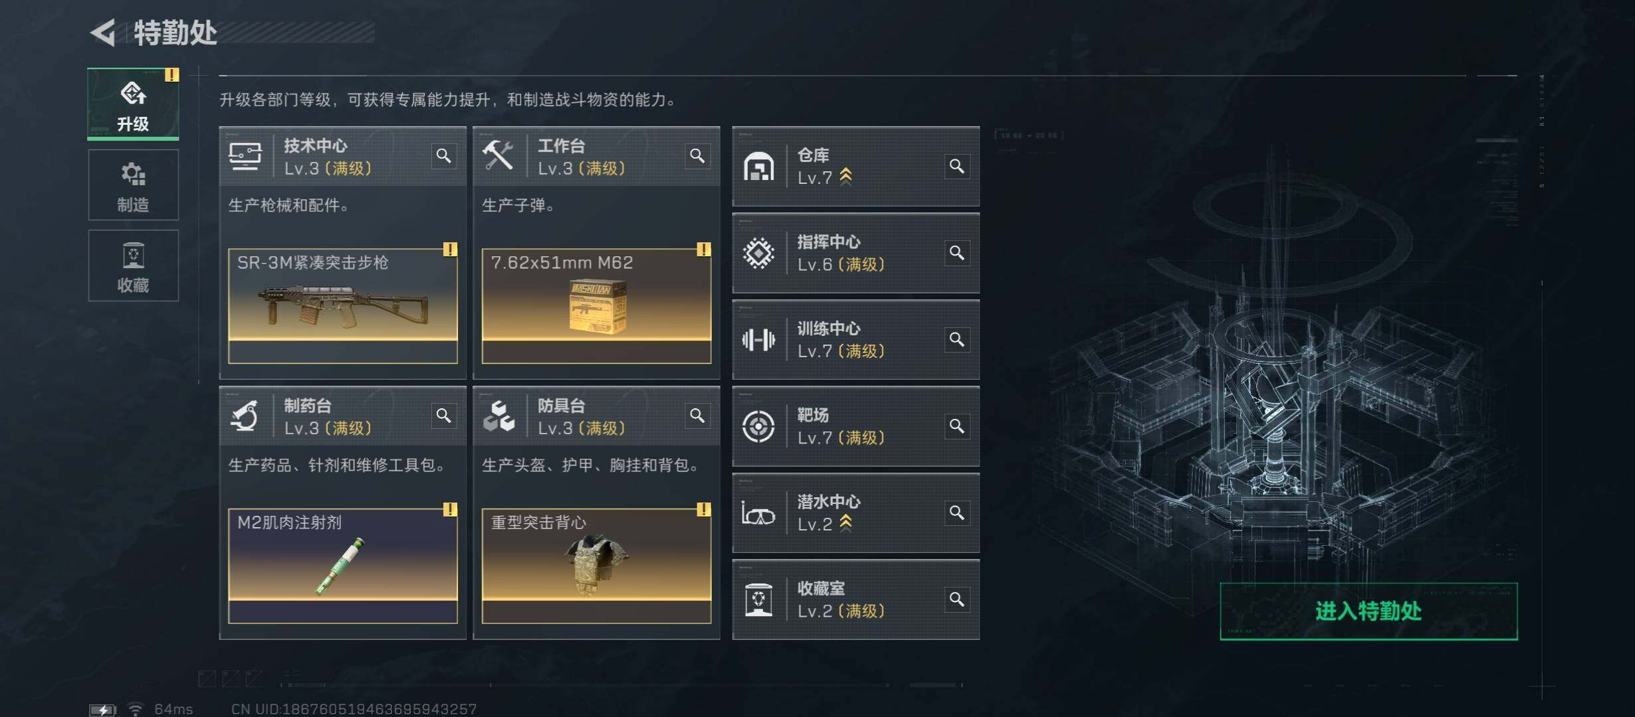Click the magnifier next to 指挥中心

957,253
